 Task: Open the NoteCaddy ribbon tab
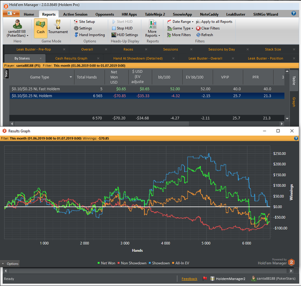coord(209,14)
